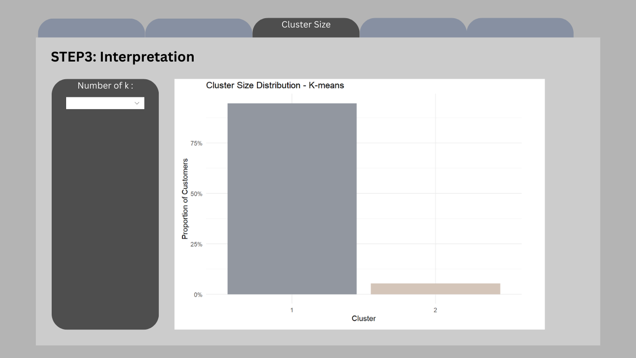Click the tall gray Cluster 1 bar
This screenshot has width=636, height=358.
pyautogui.click(x=292, y=199)
